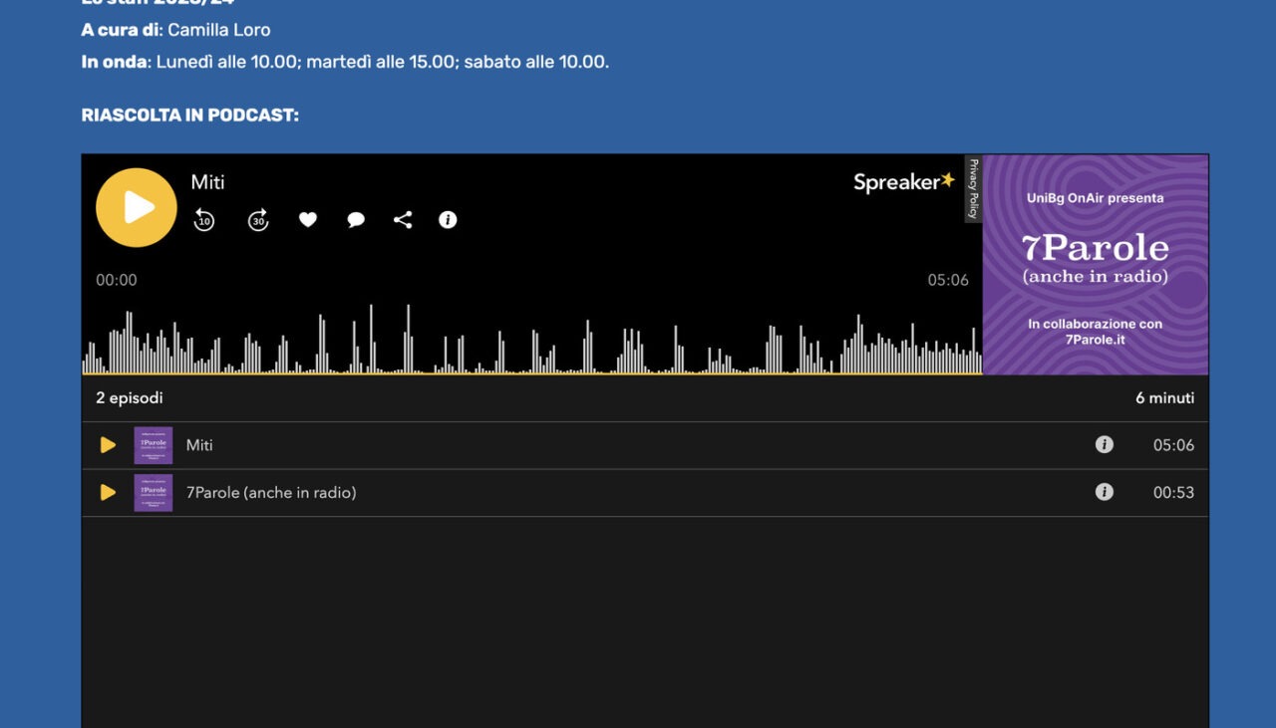Select the 7Parole (anche in radio) title
The height and width of the screenshot is (728, 1276).
pyautogui.click(x=271, y=492)
